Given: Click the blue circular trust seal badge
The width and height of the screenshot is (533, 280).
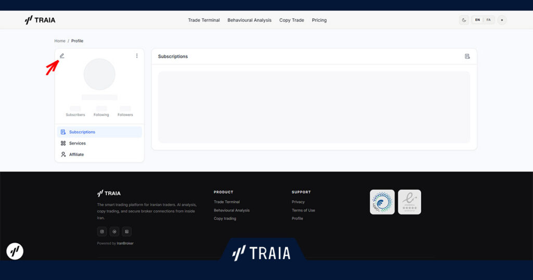Looking at the screenshot, I should tap(383, 202).
